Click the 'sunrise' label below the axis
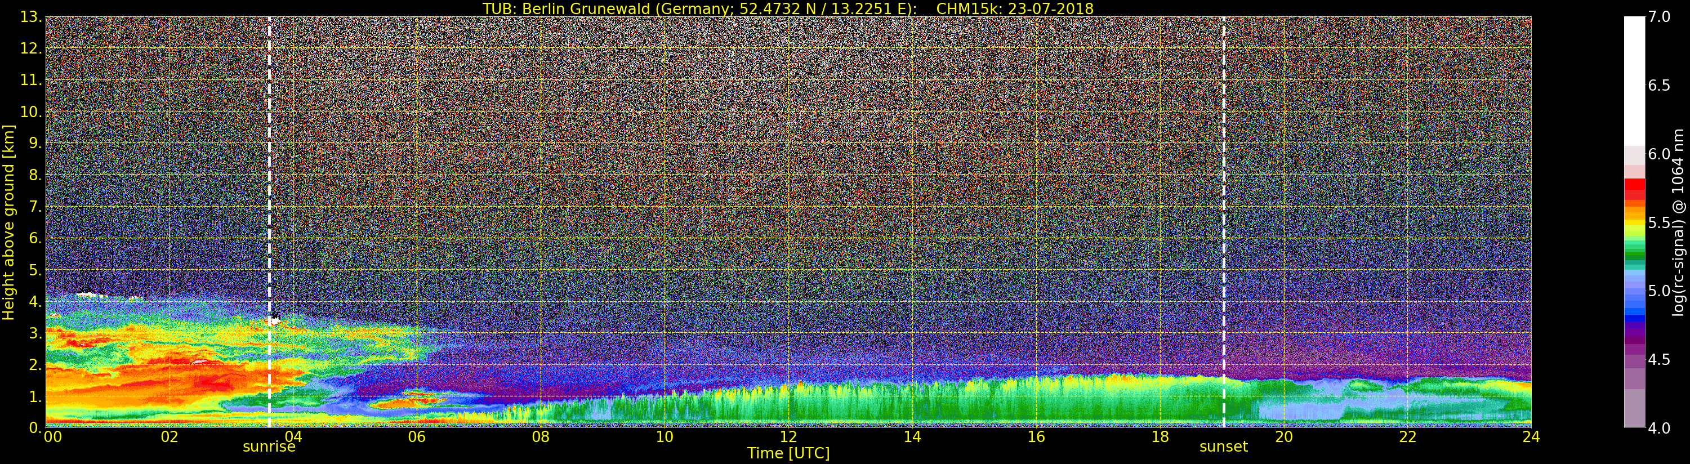This screenshot has height=464, width=1690. (269, 447)
